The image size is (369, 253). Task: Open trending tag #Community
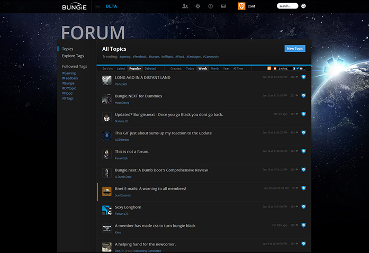[x=211, y=57]
